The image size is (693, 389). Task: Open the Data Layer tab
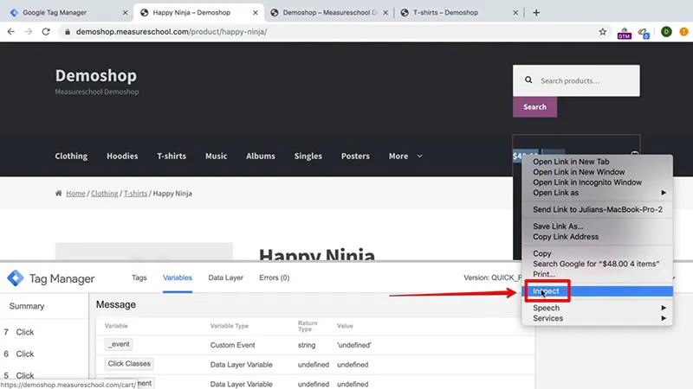click(x=225, y=277)
